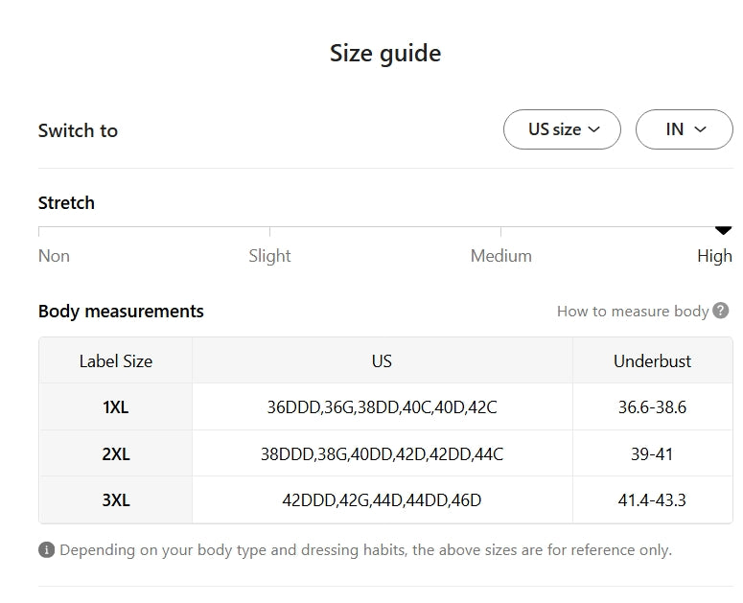Click the 42DDD,42G,44D,44DD,46D cell
The height and width of the screenshot is (603, 743).
[382, 499]
